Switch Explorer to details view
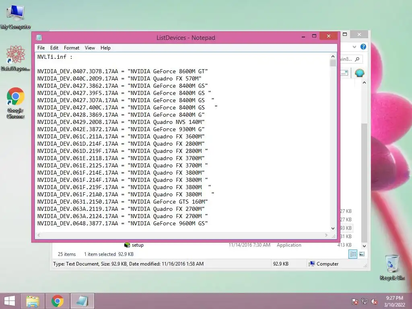 tap(353, 254)
